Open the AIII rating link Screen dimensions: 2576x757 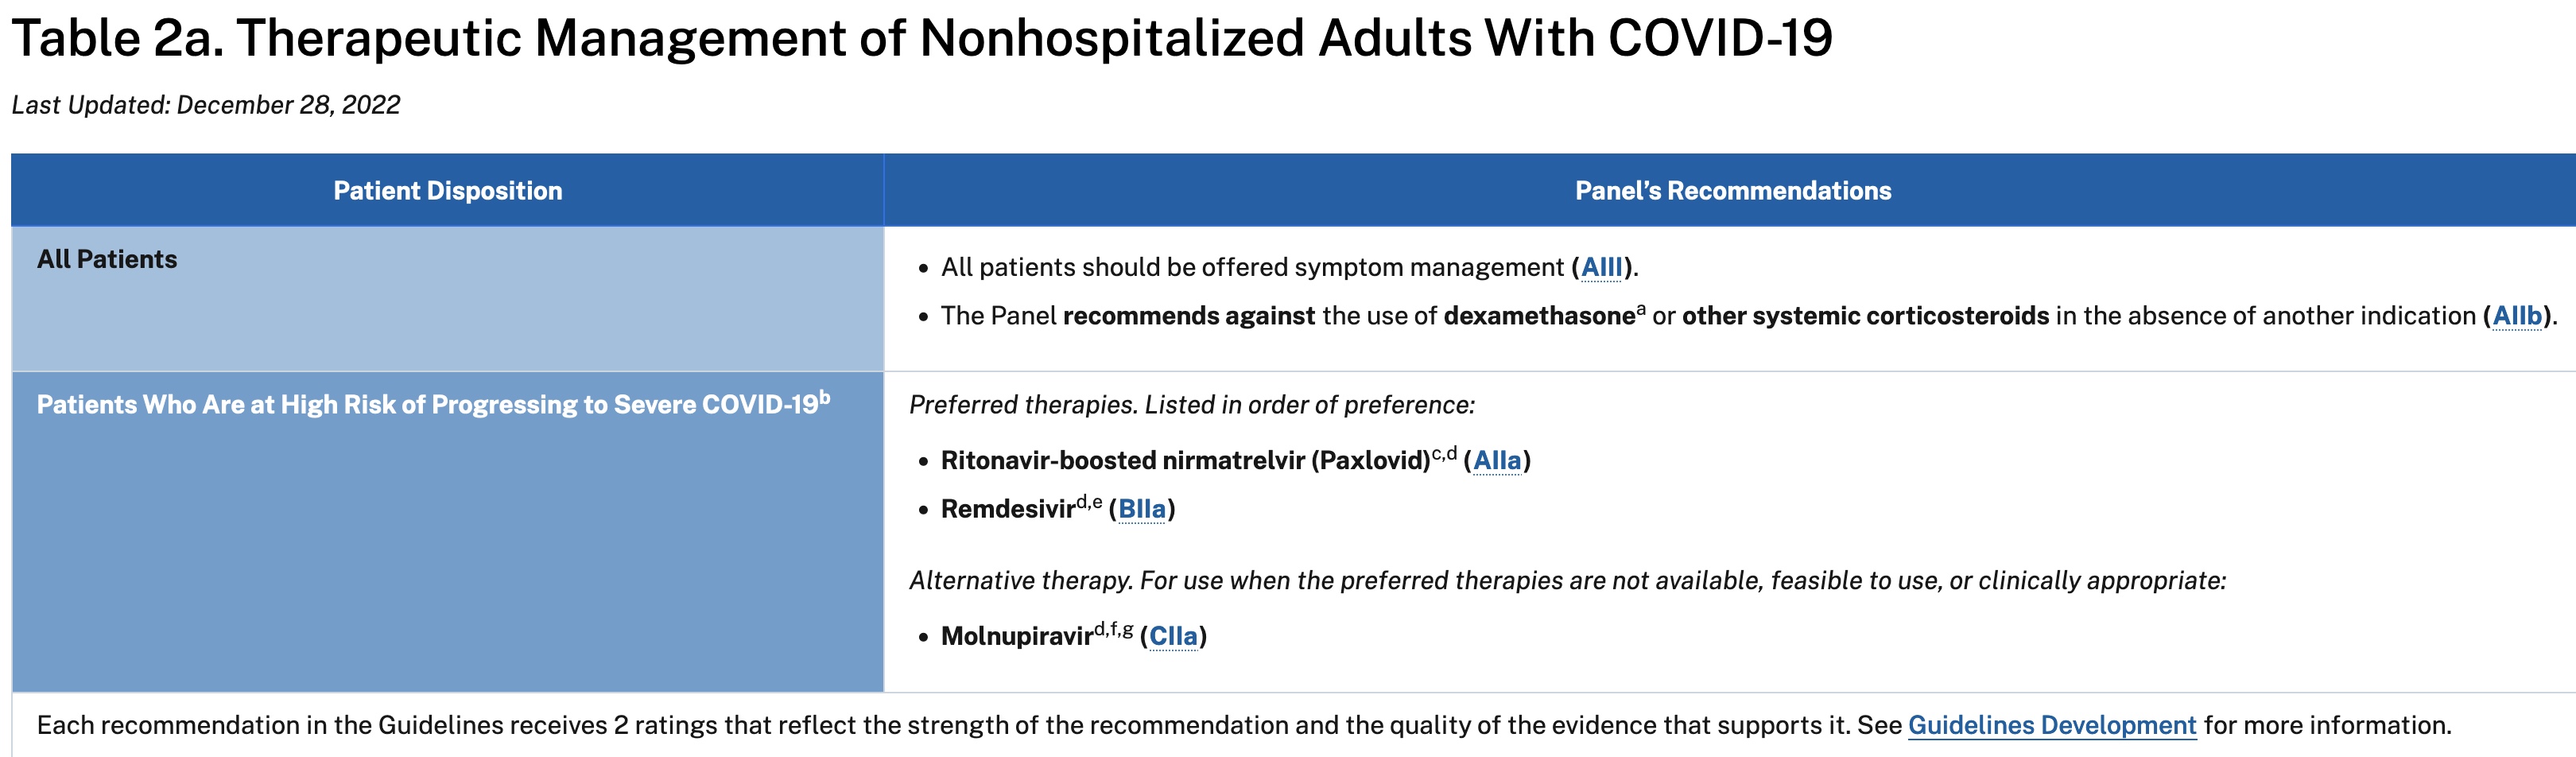coord(1601,267)
